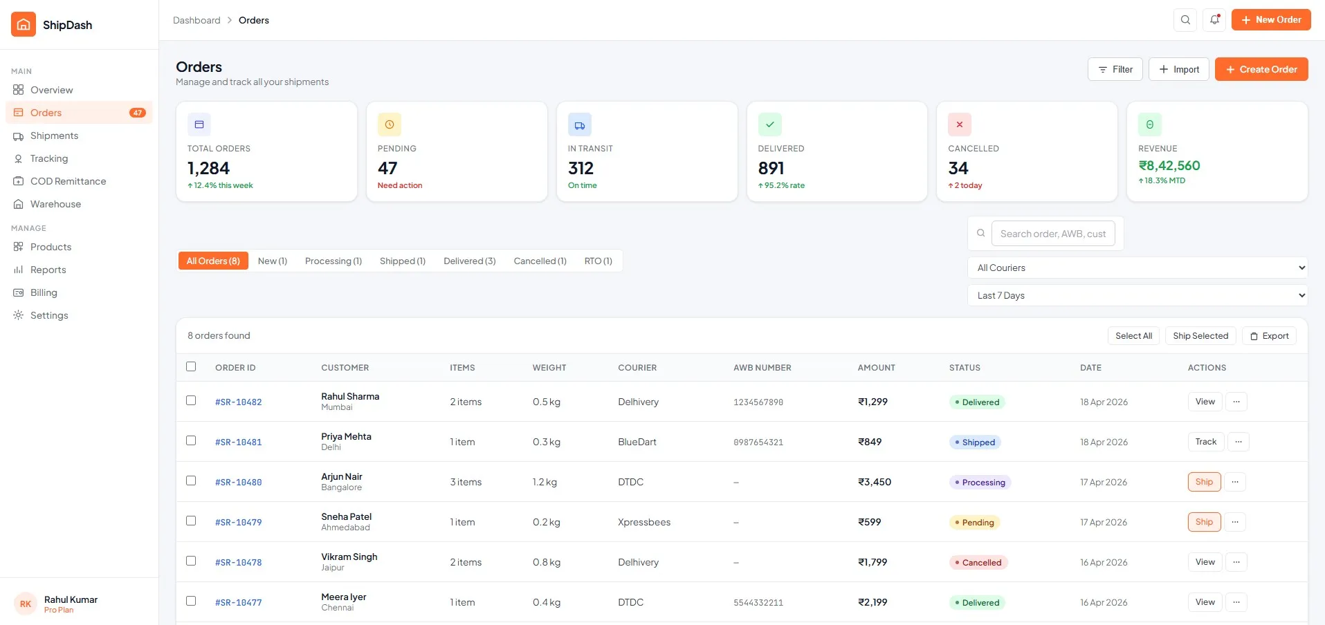Click the Cancelled X icon

point(960,124)
